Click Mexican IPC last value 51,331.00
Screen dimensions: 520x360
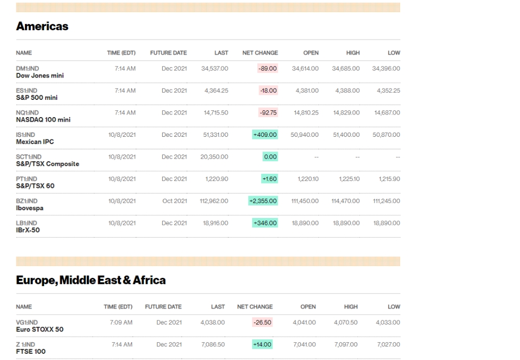pyautogui.click(x=216, y=135)
